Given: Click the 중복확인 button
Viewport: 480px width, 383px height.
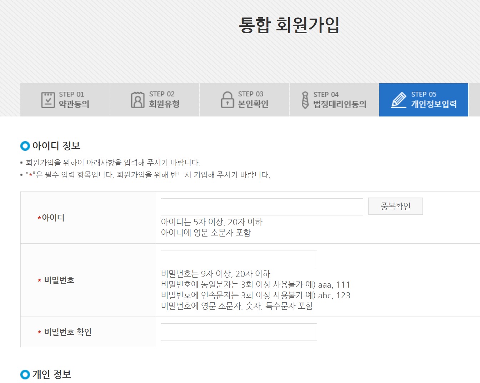Looking at the screenshot, I should coord(395,206).
